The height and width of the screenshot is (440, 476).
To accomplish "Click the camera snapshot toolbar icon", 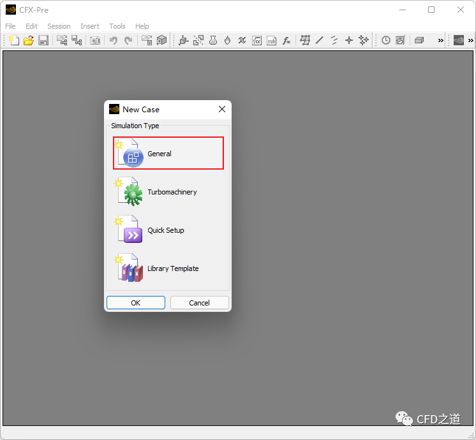I will click(95, 40).
